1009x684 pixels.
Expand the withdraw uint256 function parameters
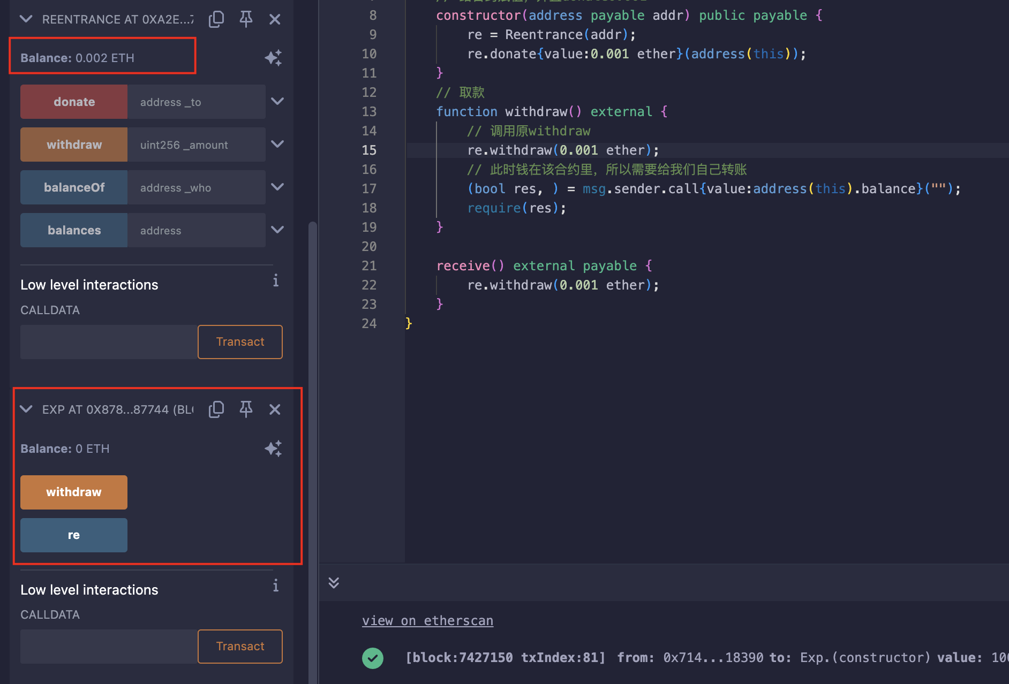pos(277,144)
